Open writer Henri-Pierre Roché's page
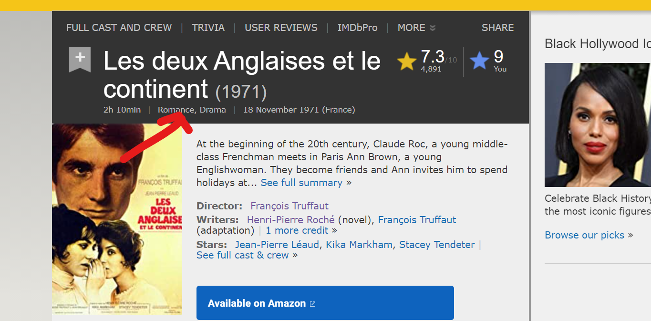The width and height of the screenshot is (651, 321). pyautogui.click(x=290, y=220)
